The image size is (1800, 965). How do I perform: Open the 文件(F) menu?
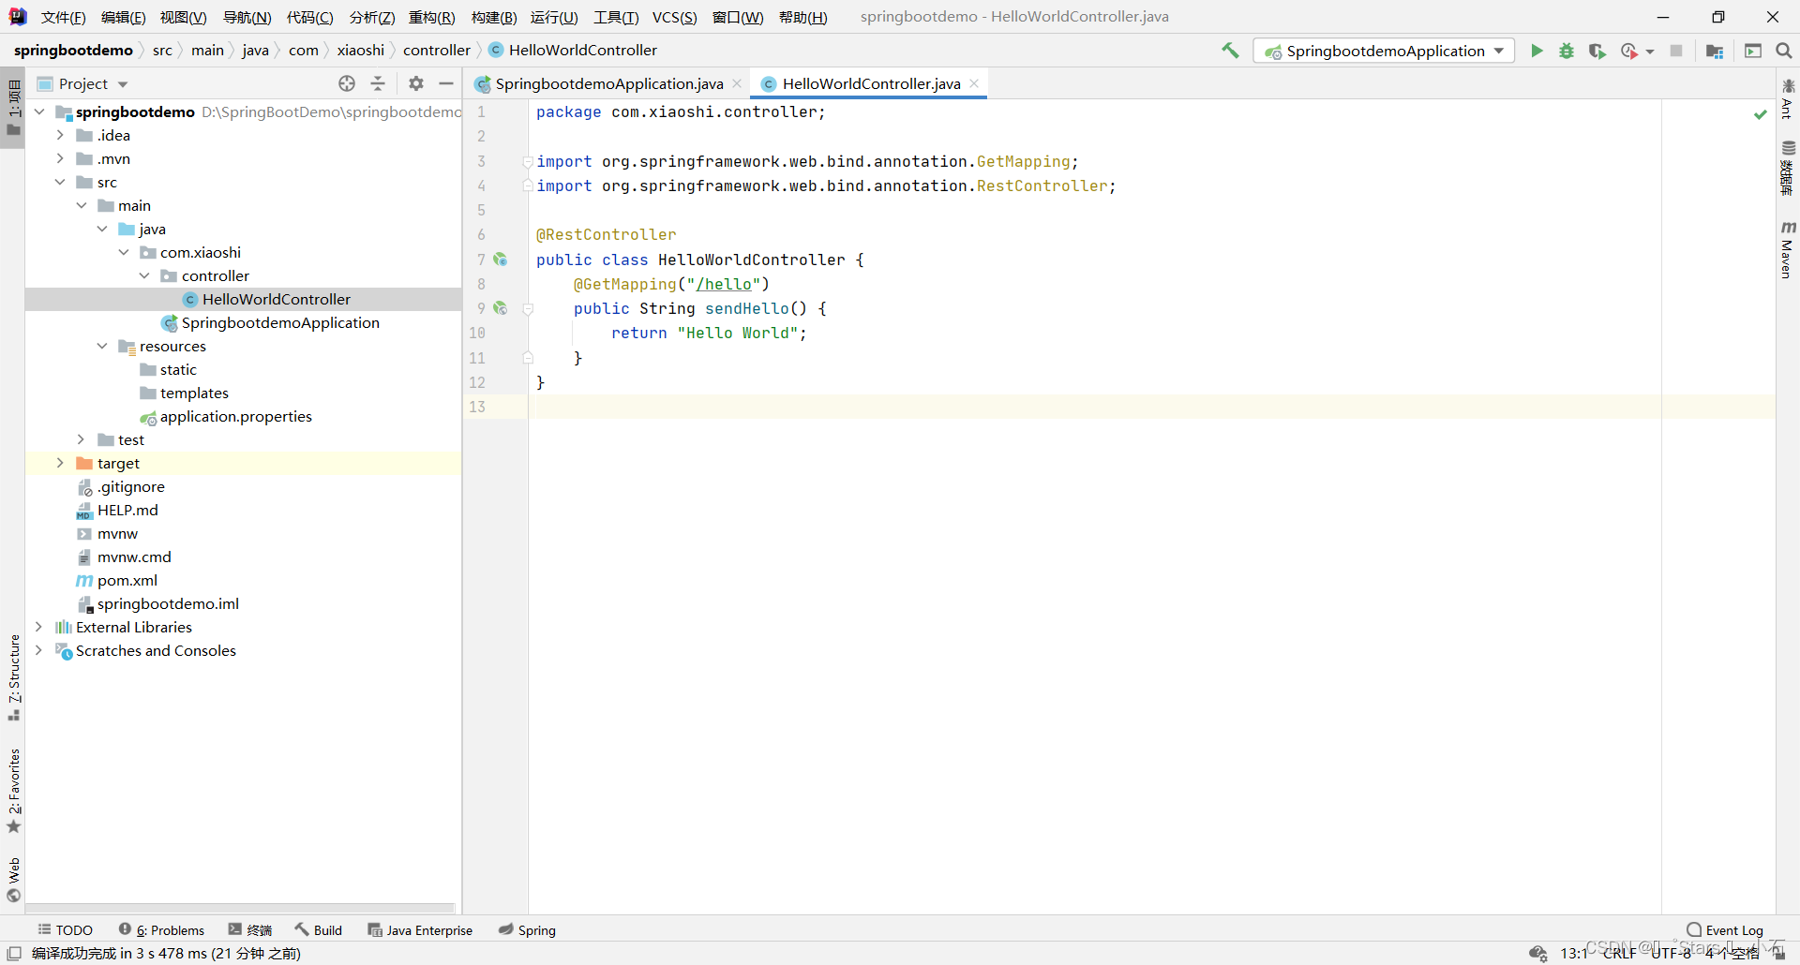tap(63, 17)
